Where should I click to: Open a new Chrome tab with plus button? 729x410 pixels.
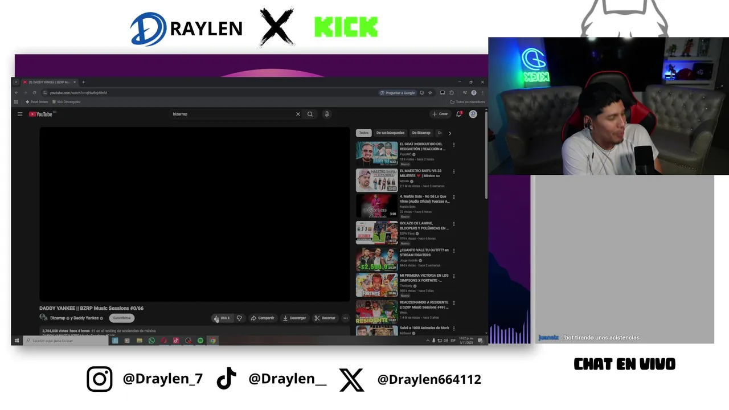tap(83, 82)
